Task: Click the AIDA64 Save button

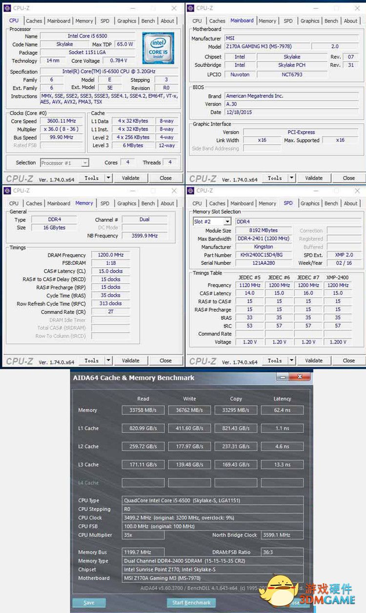Action: (x=89, y=602)
